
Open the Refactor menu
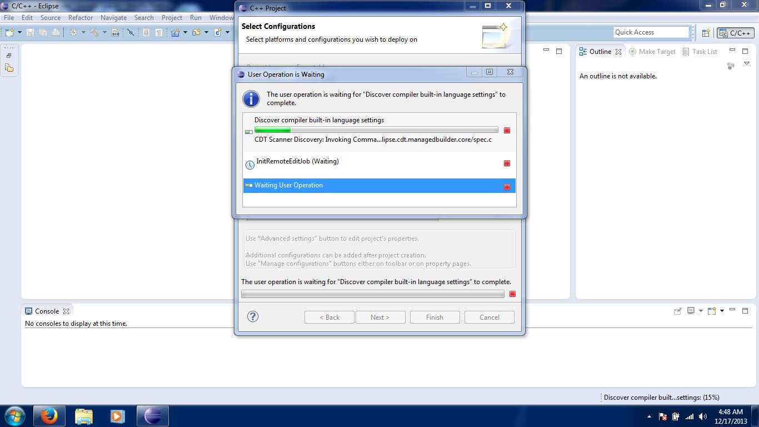point(81,18)
